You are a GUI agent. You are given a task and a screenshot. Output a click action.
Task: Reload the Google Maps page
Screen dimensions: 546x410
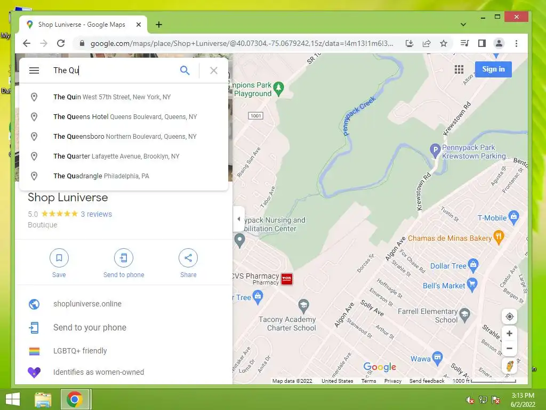coord(61,43)
